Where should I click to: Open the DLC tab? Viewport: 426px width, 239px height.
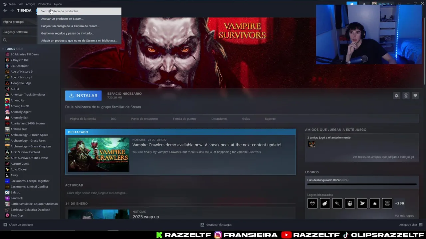point(113,119)
